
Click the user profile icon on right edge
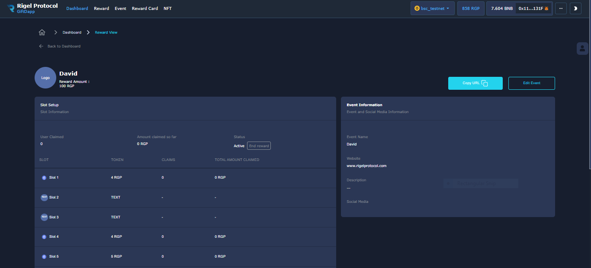[582, 48]
